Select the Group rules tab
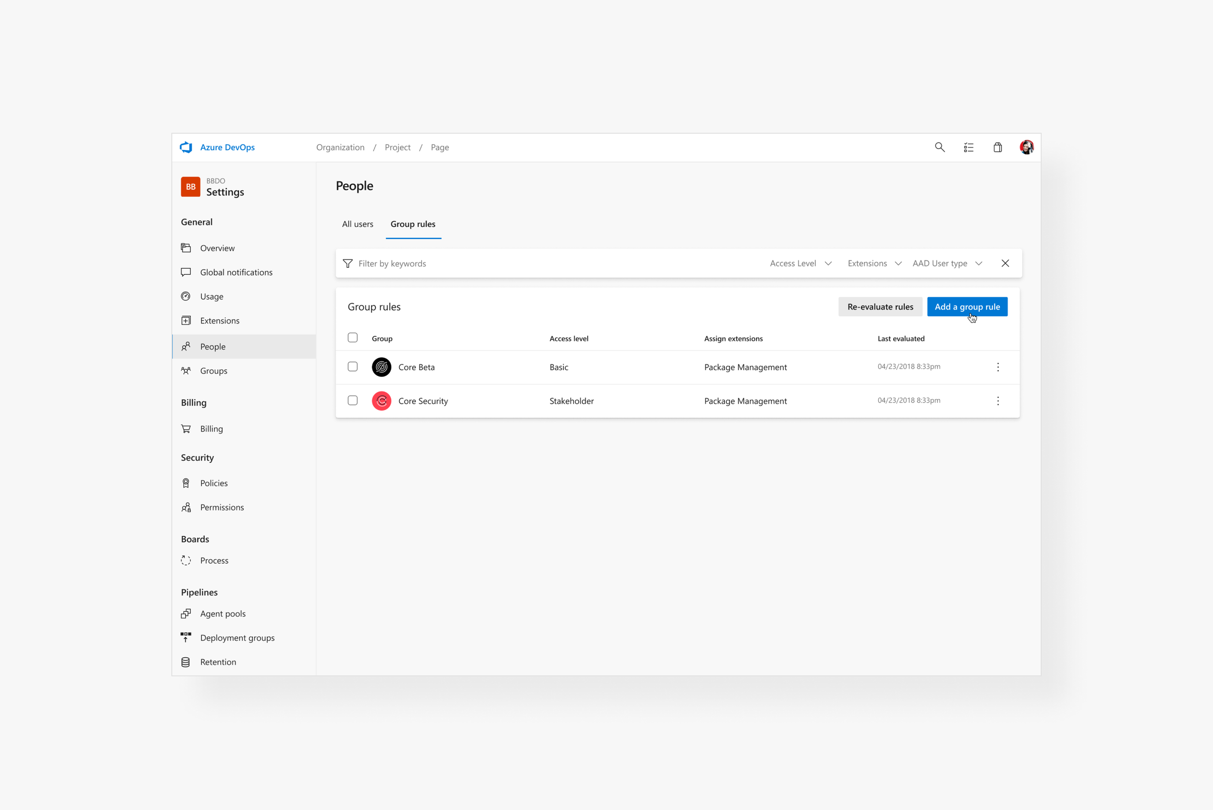The width and height of the screenshot is (1213, 810). [x=413, y=224]
